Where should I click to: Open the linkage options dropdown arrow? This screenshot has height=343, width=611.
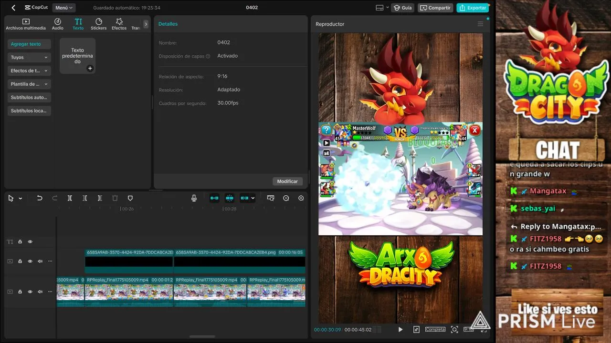253,198
